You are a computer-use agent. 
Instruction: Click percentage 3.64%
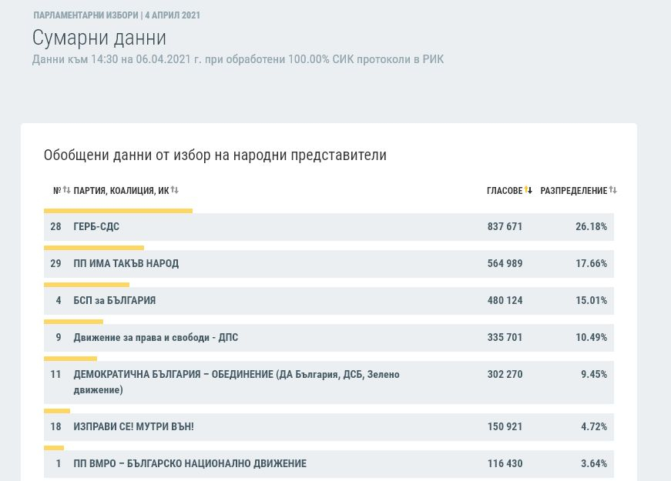coord(594,463)
